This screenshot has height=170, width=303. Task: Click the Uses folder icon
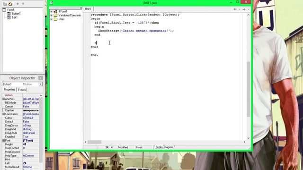[55, 19]
